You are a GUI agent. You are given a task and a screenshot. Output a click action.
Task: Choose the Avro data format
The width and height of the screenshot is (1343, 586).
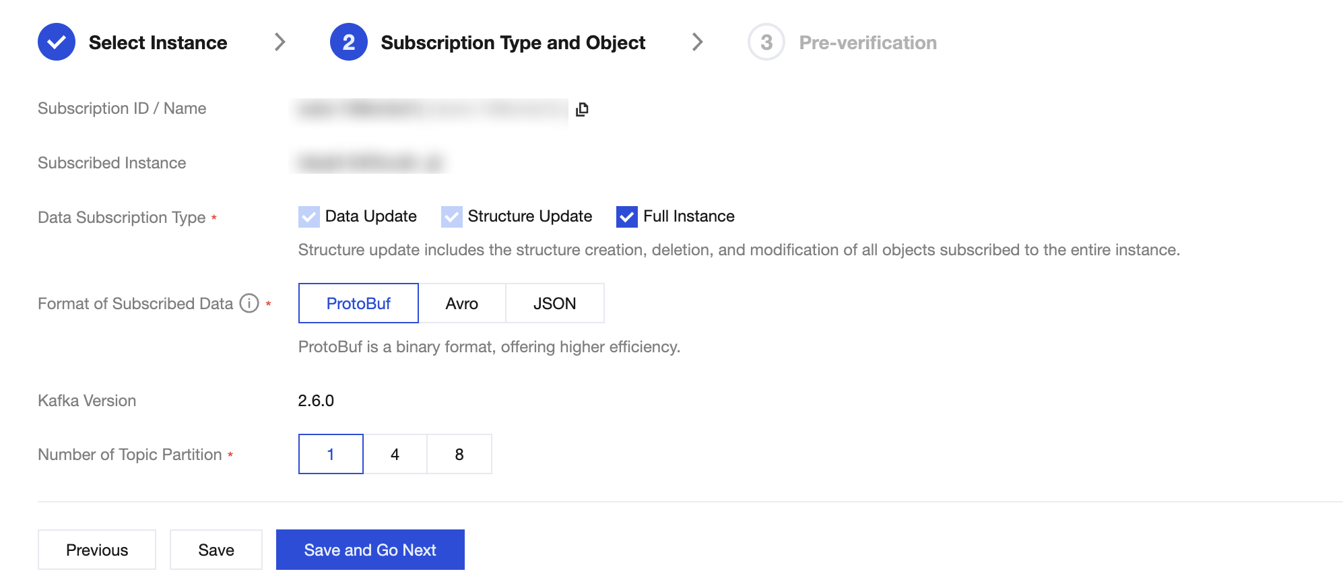pos(462,304)
